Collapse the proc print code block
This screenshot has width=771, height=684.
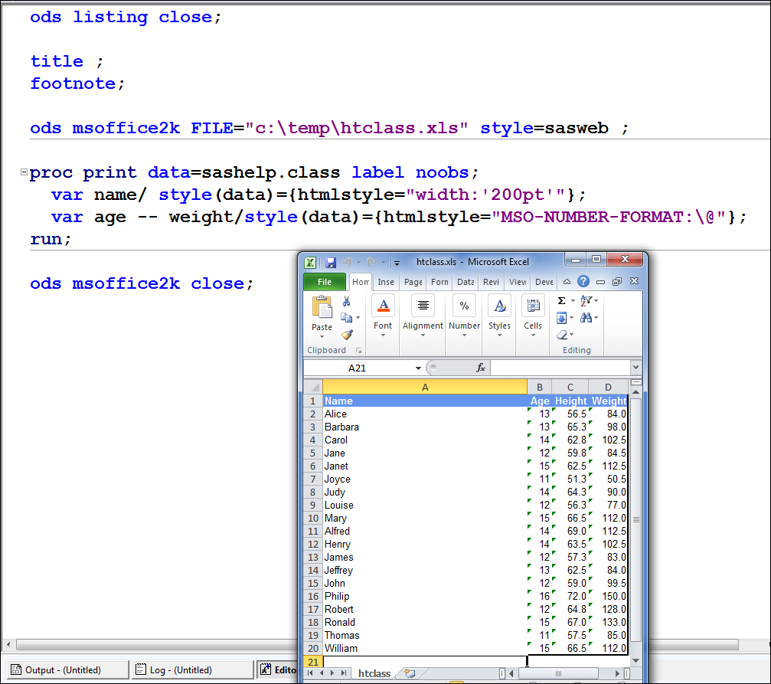(x=24, y=172)
